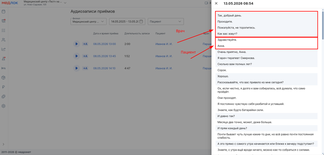
Task: Open the calendar icon in left sidebar
Action: (3, 12)
